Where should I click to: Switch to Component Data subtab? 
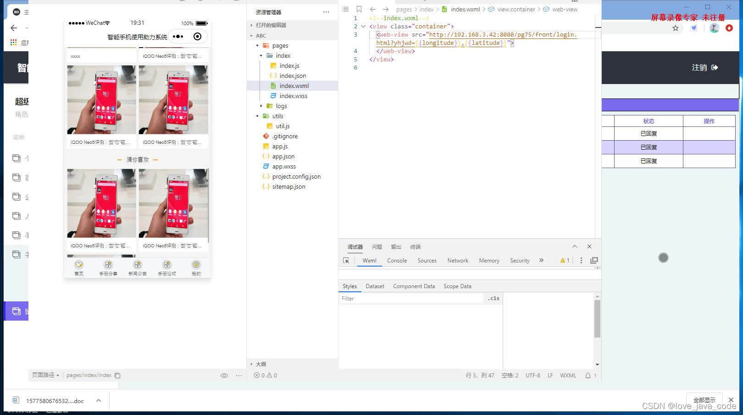pyautogui.click(x=414, y=286)
